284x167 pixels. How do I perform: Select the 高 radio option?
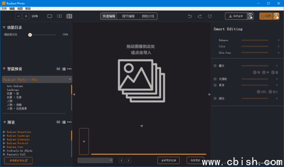point(273,73)
